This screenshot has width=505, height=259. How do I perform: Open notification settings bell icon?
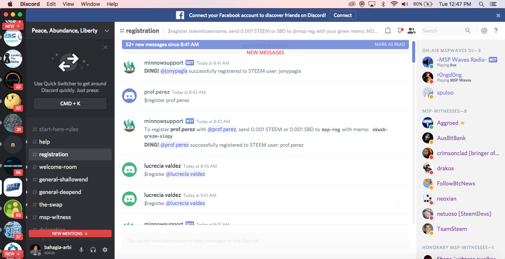pyautogui.click(x=388, y=31)
